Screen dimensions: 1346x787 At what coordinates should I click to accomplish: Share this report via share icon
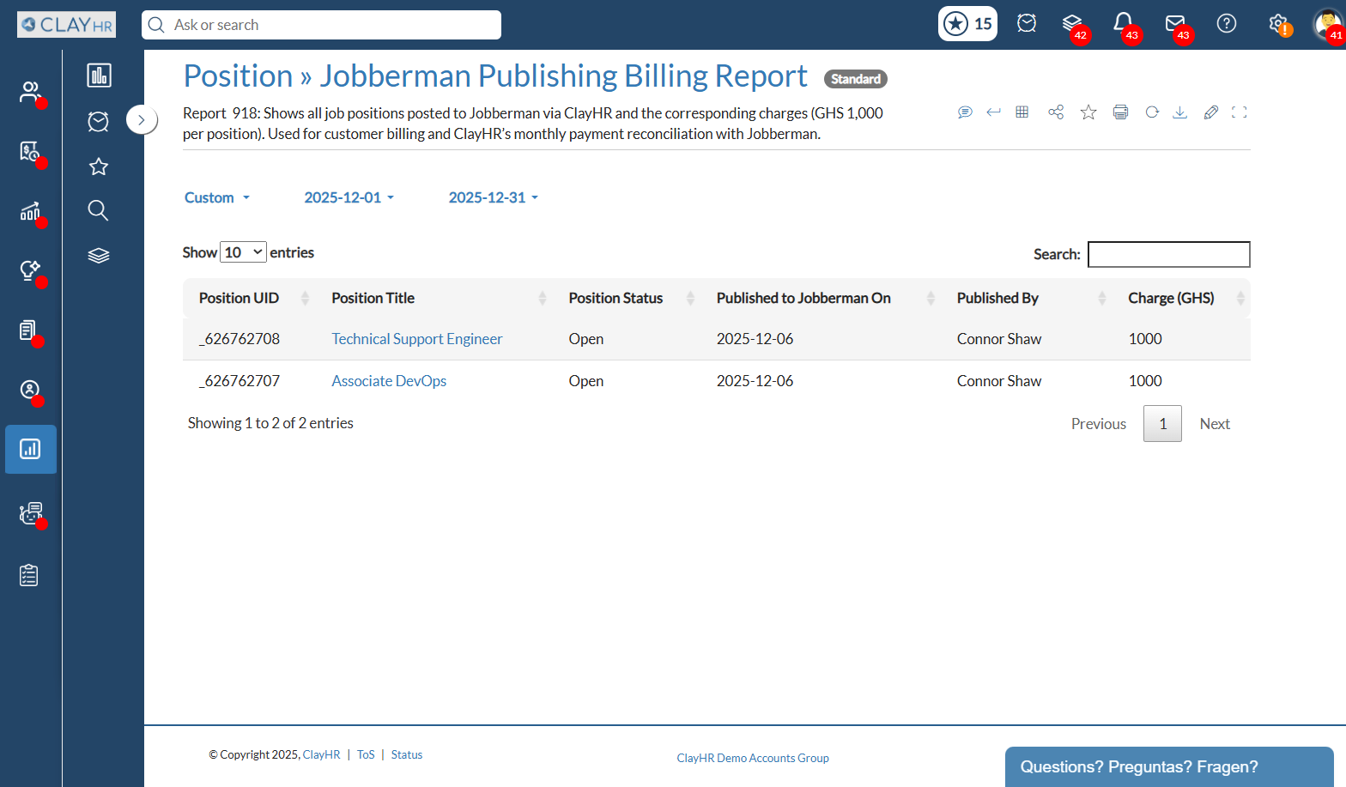1056,112
